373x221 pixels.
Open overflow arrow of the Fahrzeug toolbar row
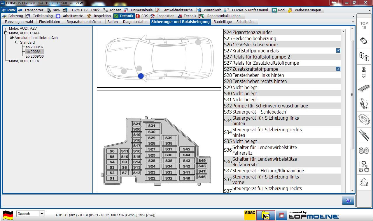(353, 16)
